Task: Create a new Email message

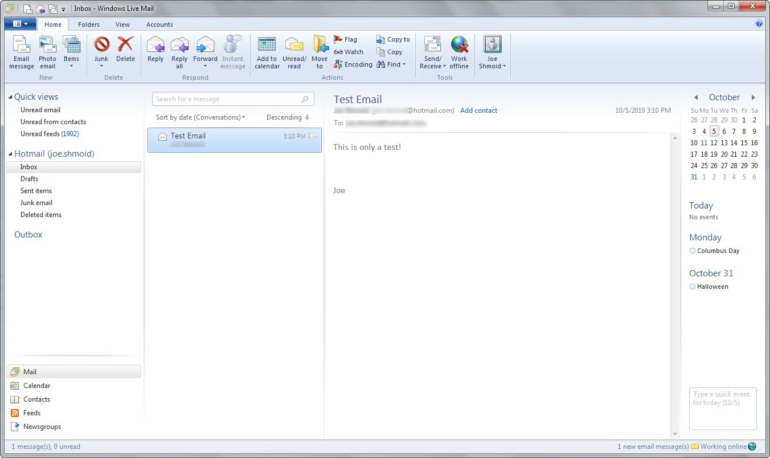Action: [21, 51]
